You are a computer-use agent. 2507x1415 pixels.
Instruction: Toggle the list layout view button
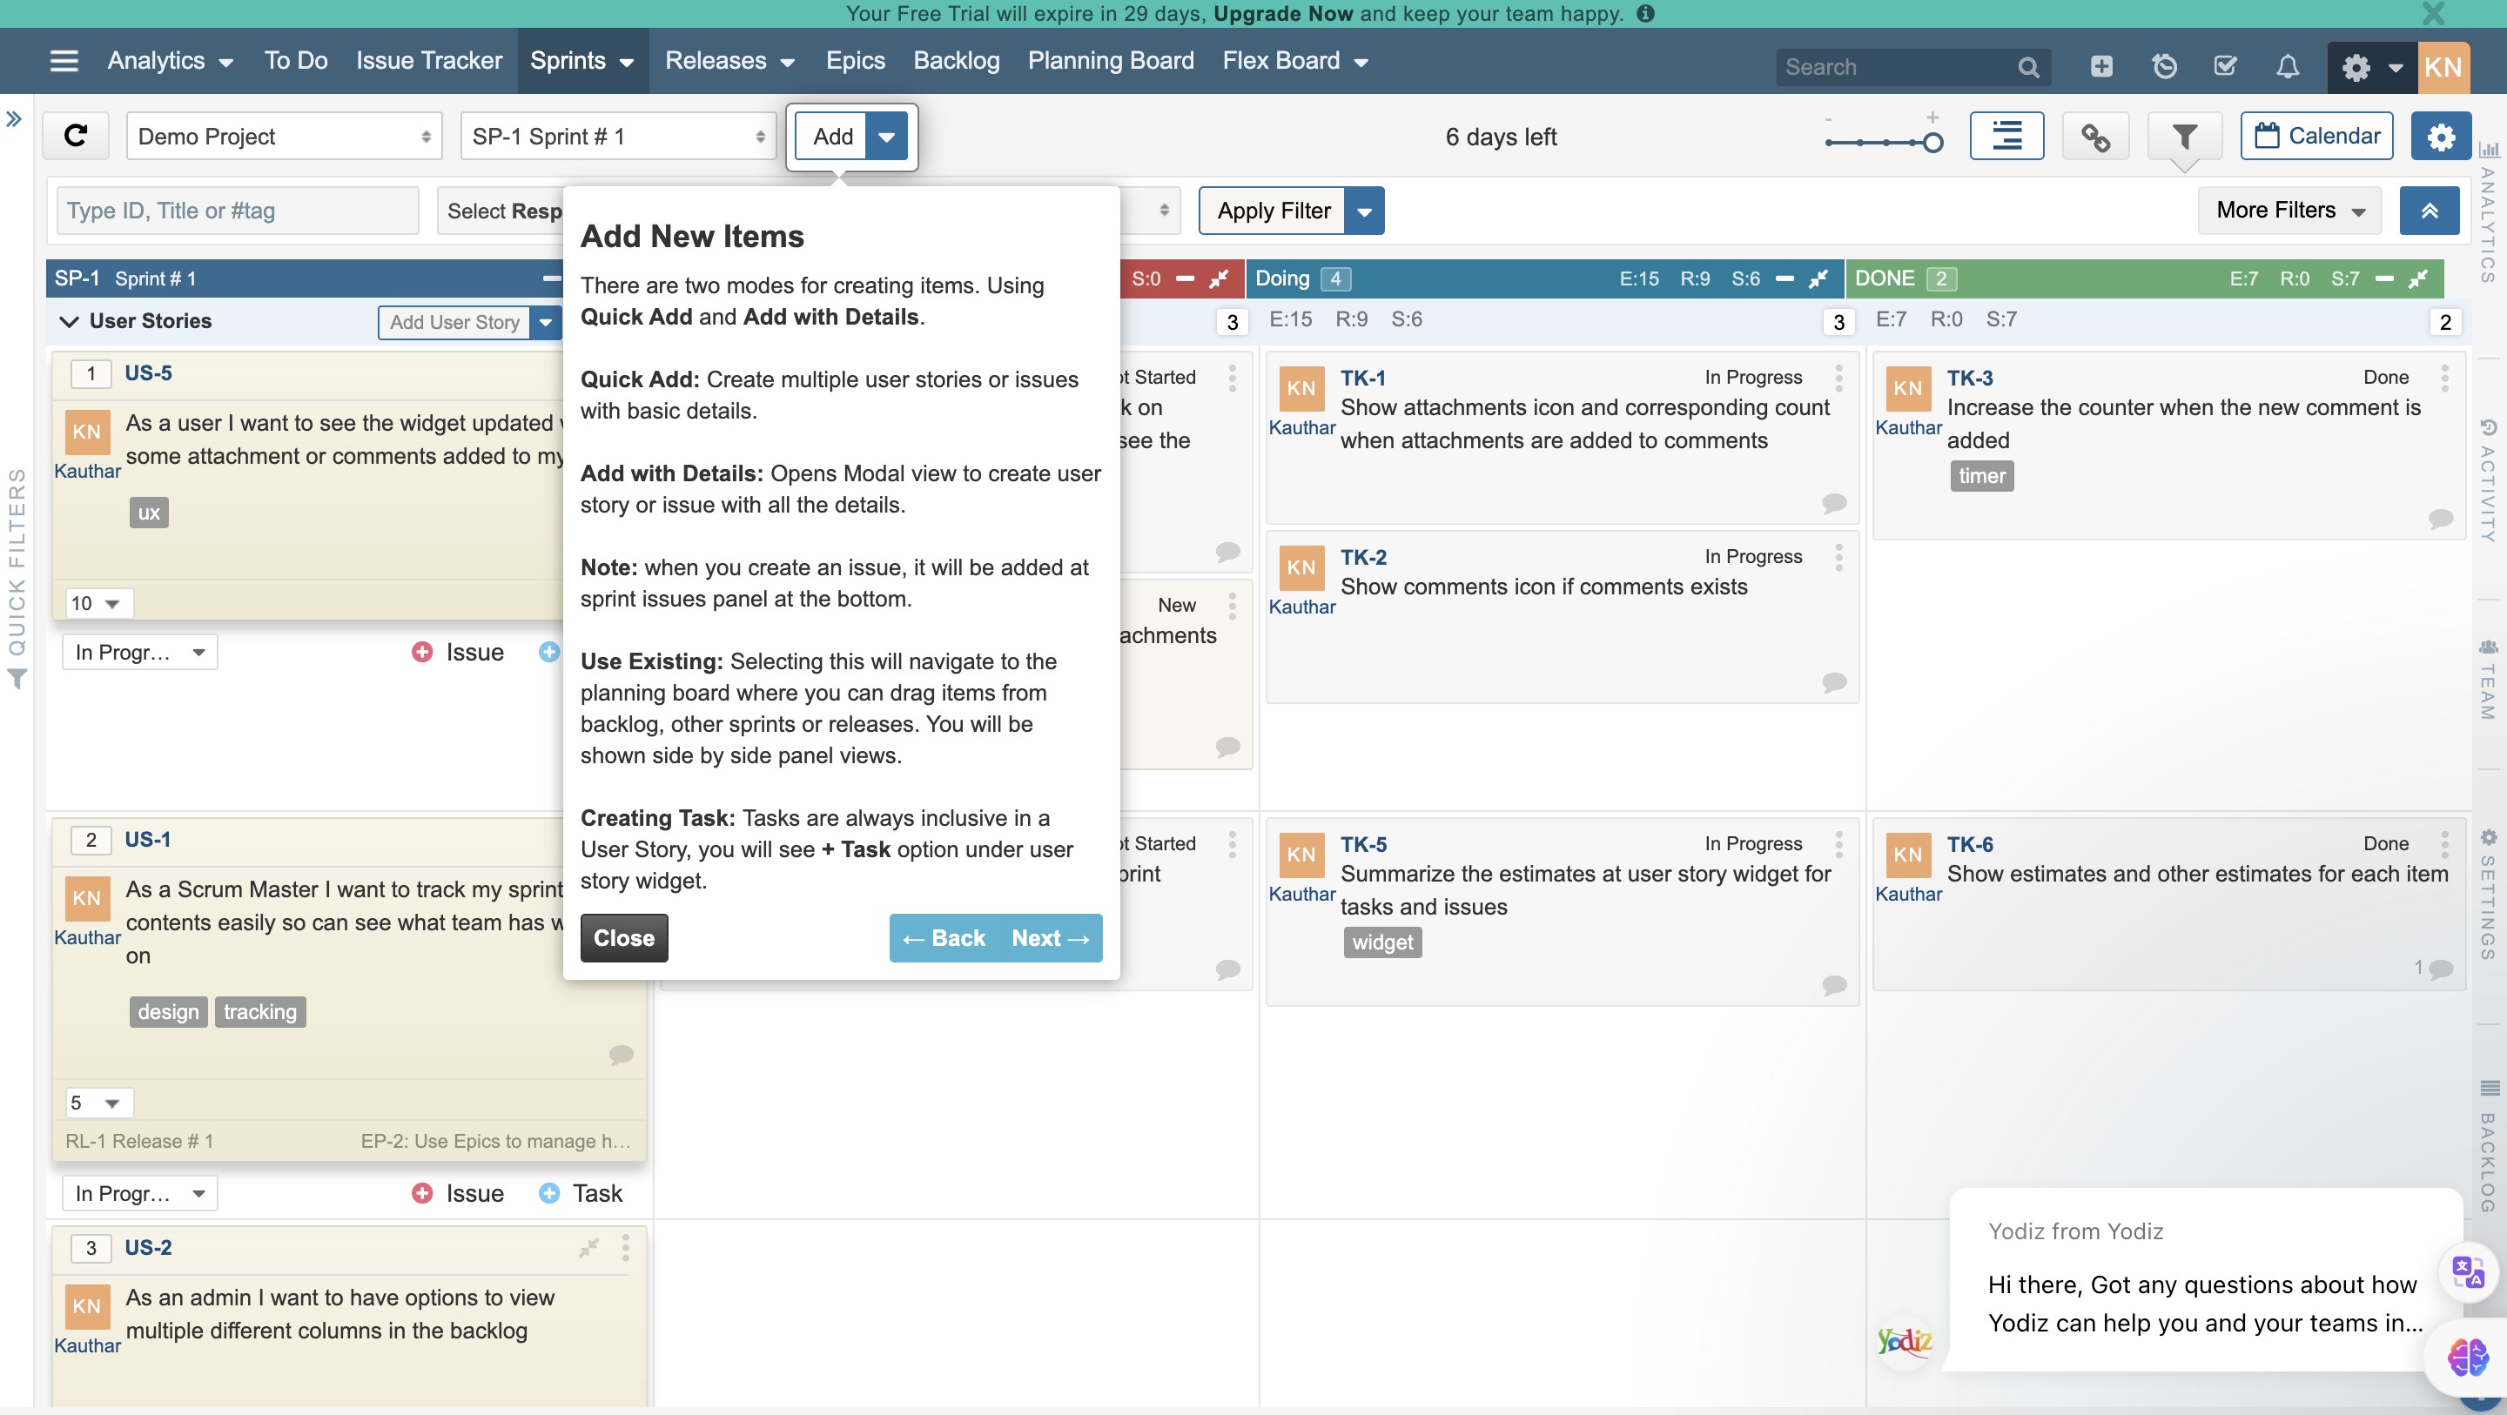2006,137
